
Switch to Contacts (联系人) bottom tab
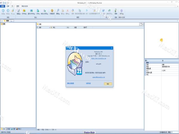(x=19, y=129)
